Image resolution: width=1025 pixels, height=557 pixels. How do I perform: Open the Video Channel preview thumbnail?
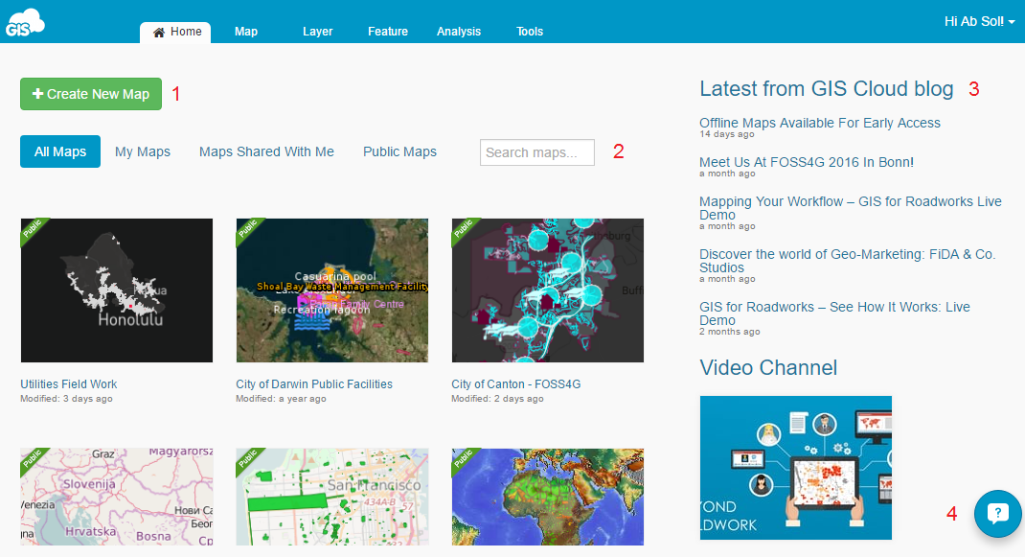(x=795, y=468)
